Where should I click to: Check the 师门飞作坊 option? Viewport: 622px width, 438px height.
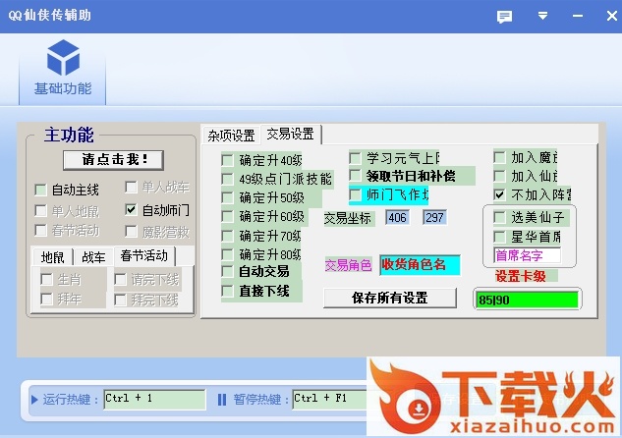click(355, 194)
